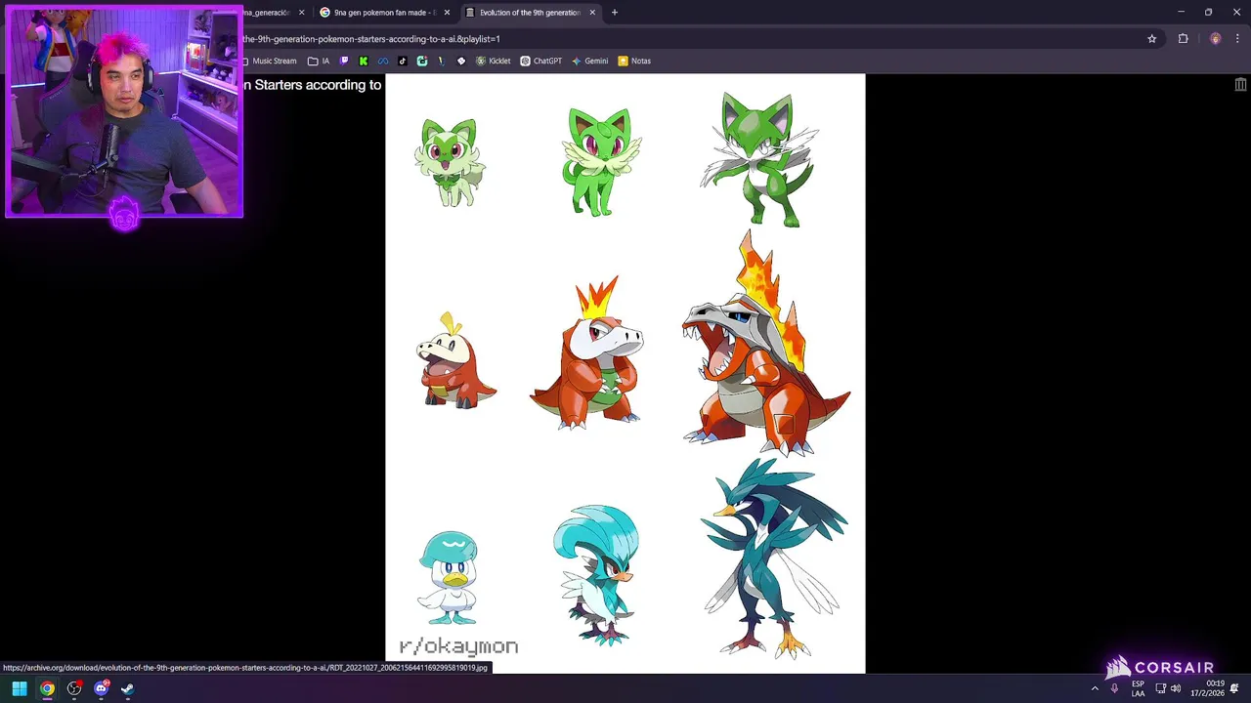This screenshot has height=703, width=1251.
Task: Open the ESP LAA language switcher
Action: (x=1139, y=688)
